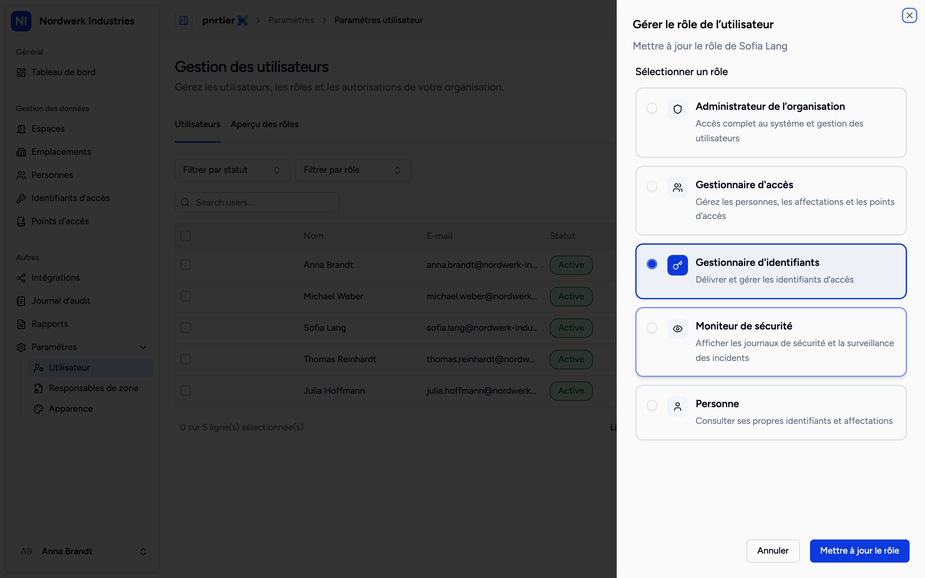Click the Utilisateur user-cog icon
This screenshot has width=925, height=578.
coord(38,368)
